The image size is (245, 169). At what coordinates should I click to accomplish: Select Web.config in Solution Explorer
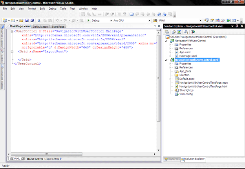click(186, 94)
